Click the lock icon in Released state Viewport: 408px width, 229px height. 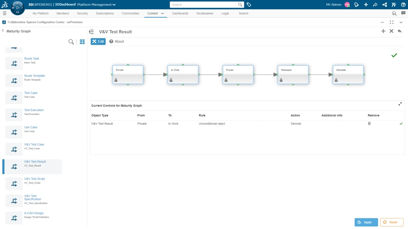(x=281, y=80)
